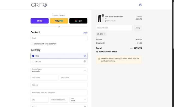Click the store icon in Pick up option
The height and width of the screenshot is (107, 174).
tap(85, 61)
